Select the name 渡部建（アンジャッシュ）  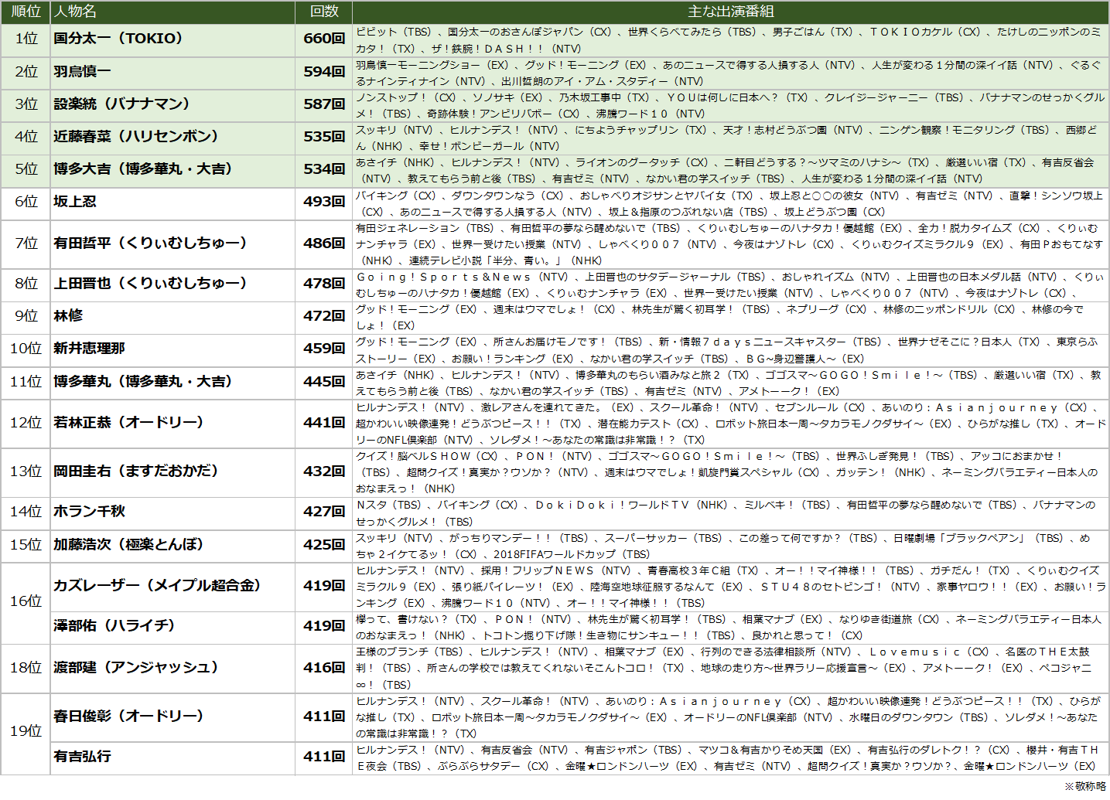click(136, 667)
